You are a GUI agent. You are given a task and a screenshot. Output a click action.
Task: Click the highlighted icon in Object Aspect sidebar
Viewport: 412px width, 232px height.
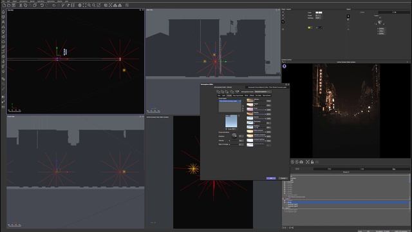[283, 22]
